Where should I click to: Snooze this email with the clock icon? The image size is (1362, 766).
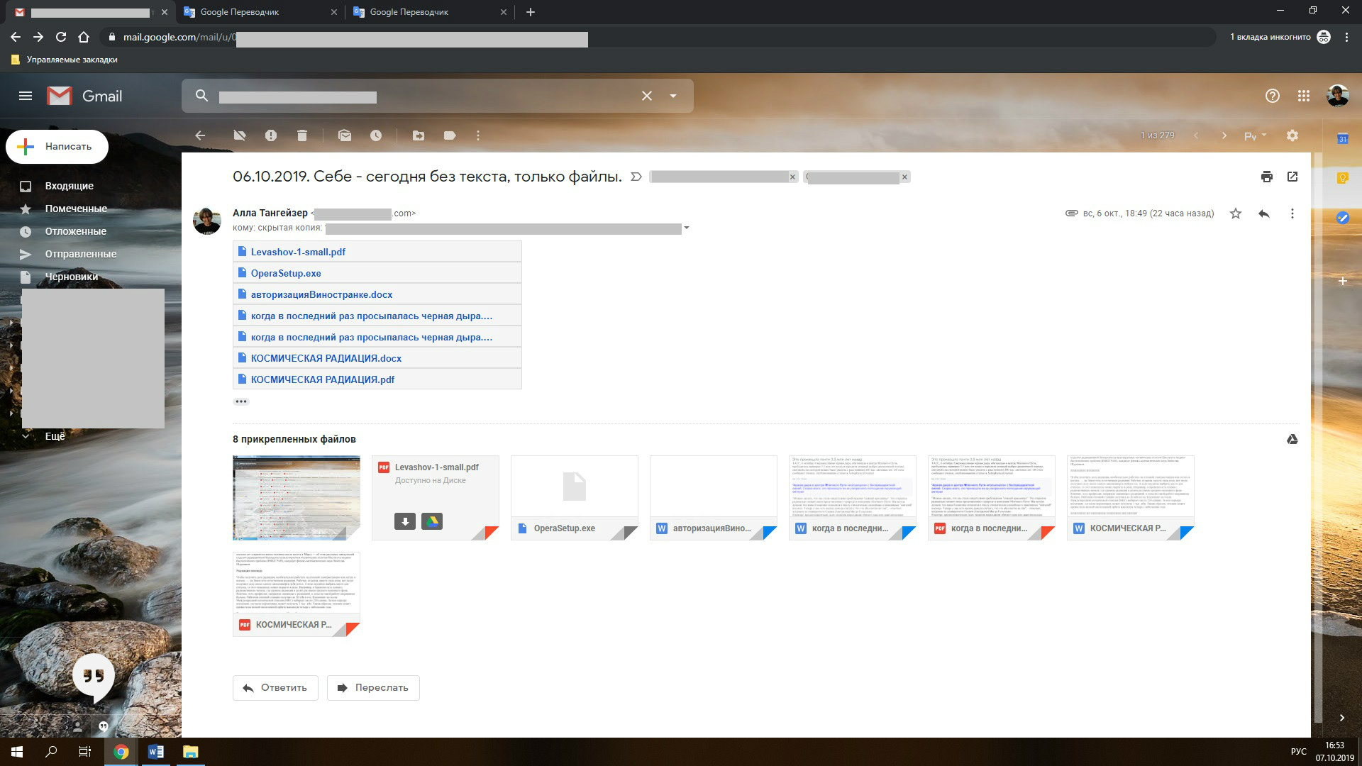376,135
